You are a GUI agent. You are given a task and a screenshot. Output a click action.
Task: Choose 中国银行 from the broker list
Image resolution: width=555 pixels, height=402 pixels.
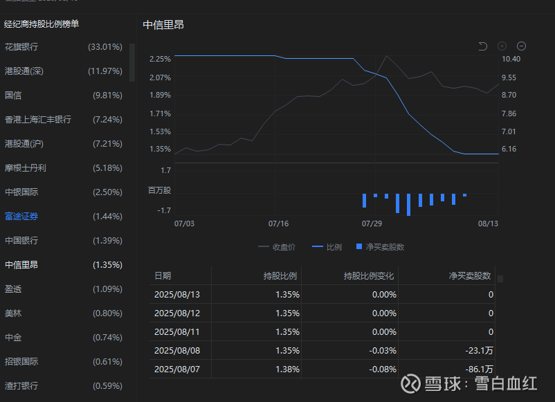(64, 241)
